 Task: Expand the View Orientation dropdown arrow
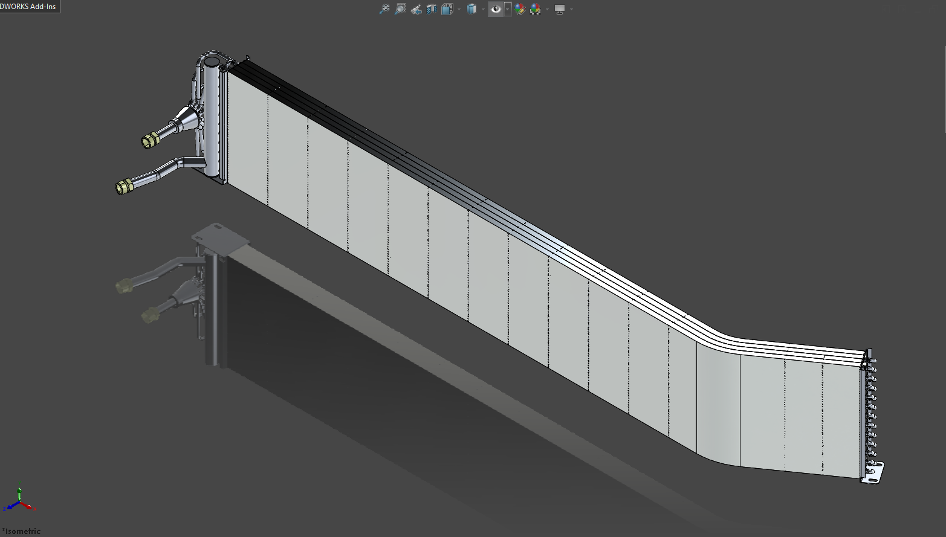459,9
